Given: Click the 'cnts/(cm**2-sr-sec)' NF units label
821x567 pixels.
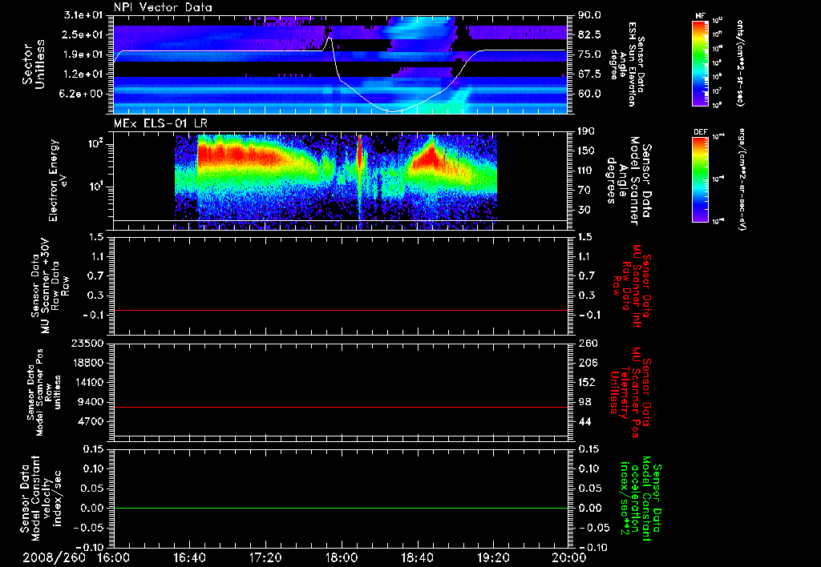Looking at the screenshot, I should (740, 63).
